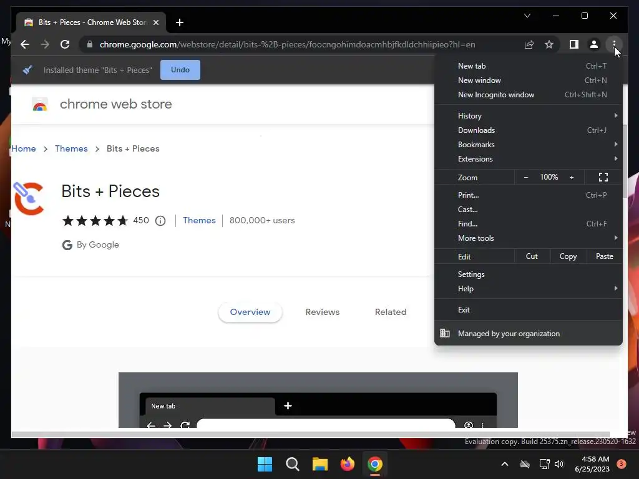This screenshot has height=479, width=639.
Task: Go back using the browser back arrow
Action: pyautogui.click(x=25, y=44)
